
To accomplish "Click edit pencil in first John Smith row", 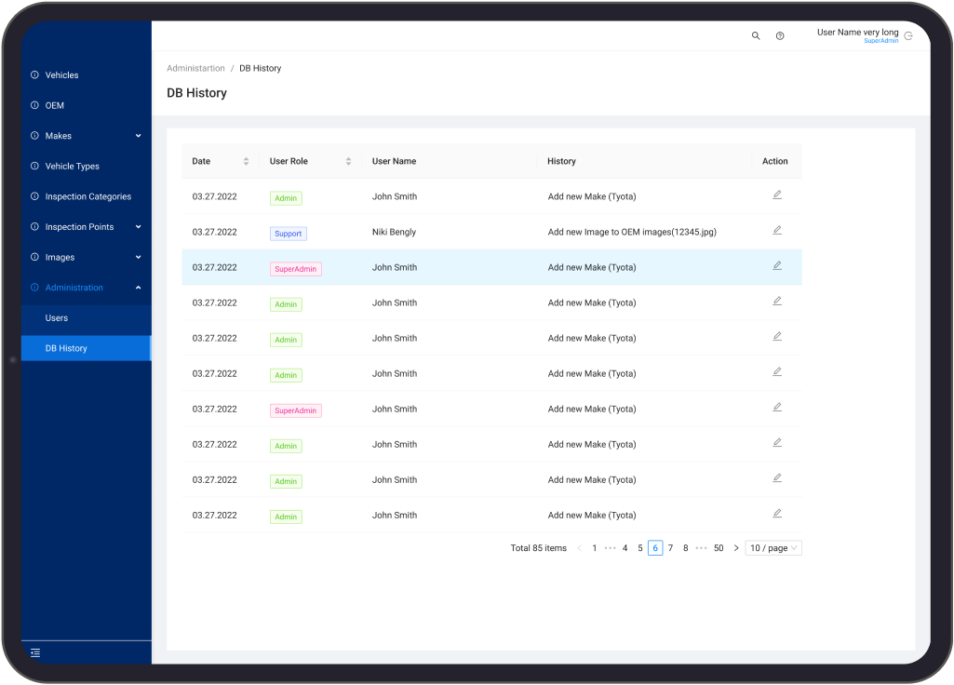I will tap(777, 195).
